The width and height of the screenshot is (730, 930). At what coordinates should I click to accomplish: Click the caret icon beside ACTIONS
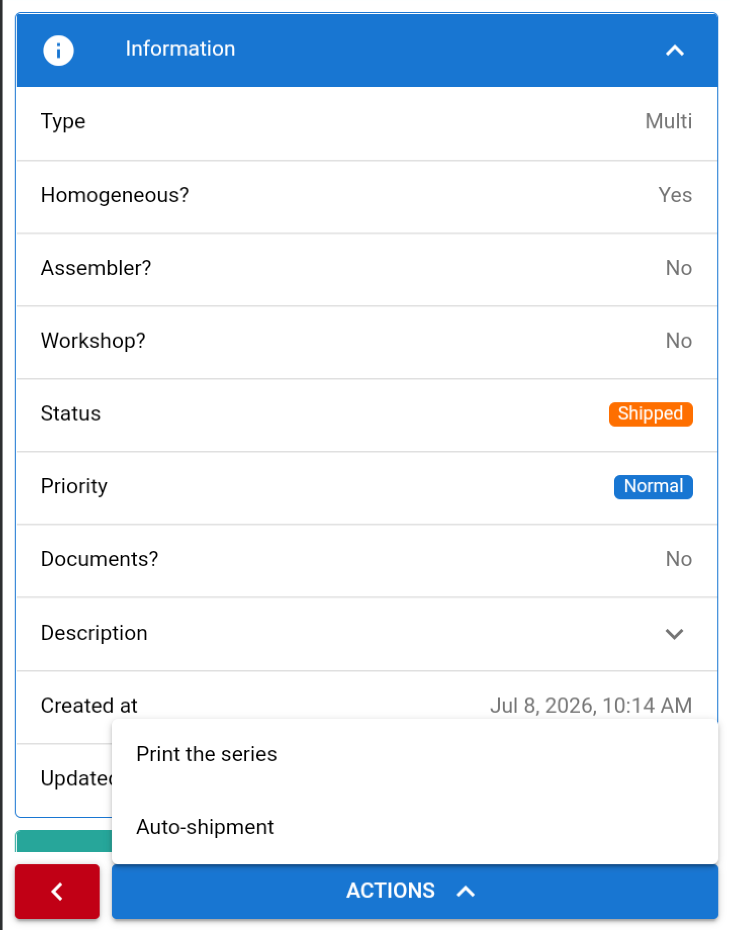(x=466, y=892)
